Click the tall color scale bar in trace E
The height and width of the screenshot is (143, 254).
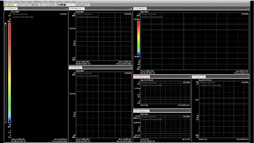click(10, 73)
